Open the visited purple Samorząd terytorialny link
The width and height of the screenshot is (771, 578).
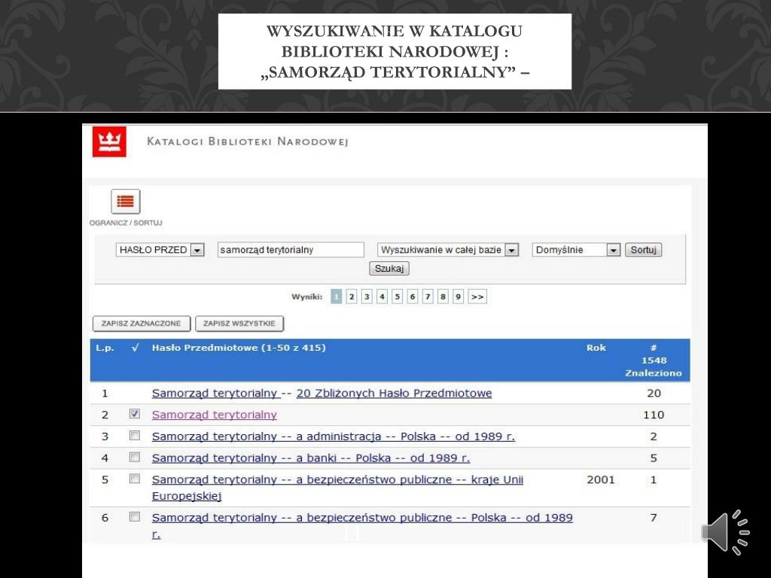click(x=215, y=415)
